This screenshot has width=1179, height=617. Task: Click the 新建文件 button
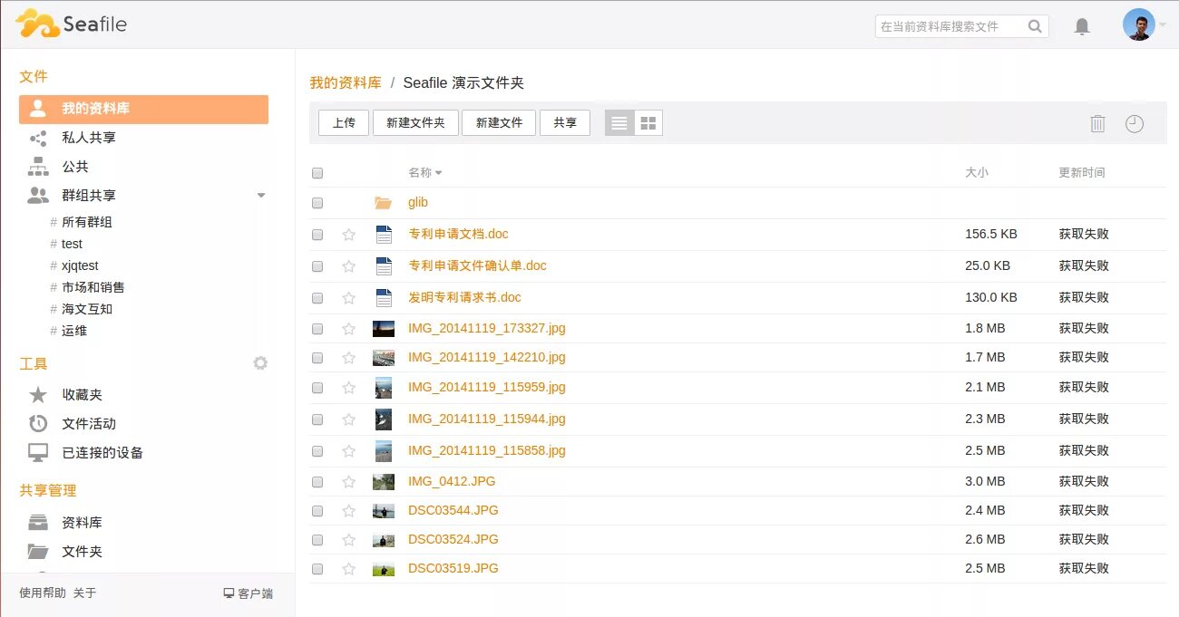499,123
